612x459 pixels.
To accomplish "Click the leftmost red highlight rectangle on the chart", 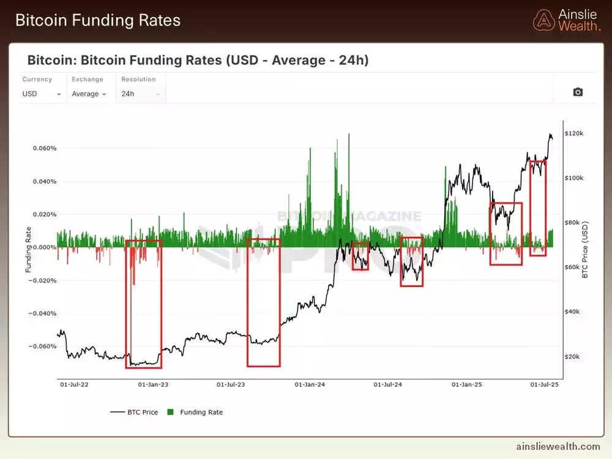I will [x=144, y=304].
